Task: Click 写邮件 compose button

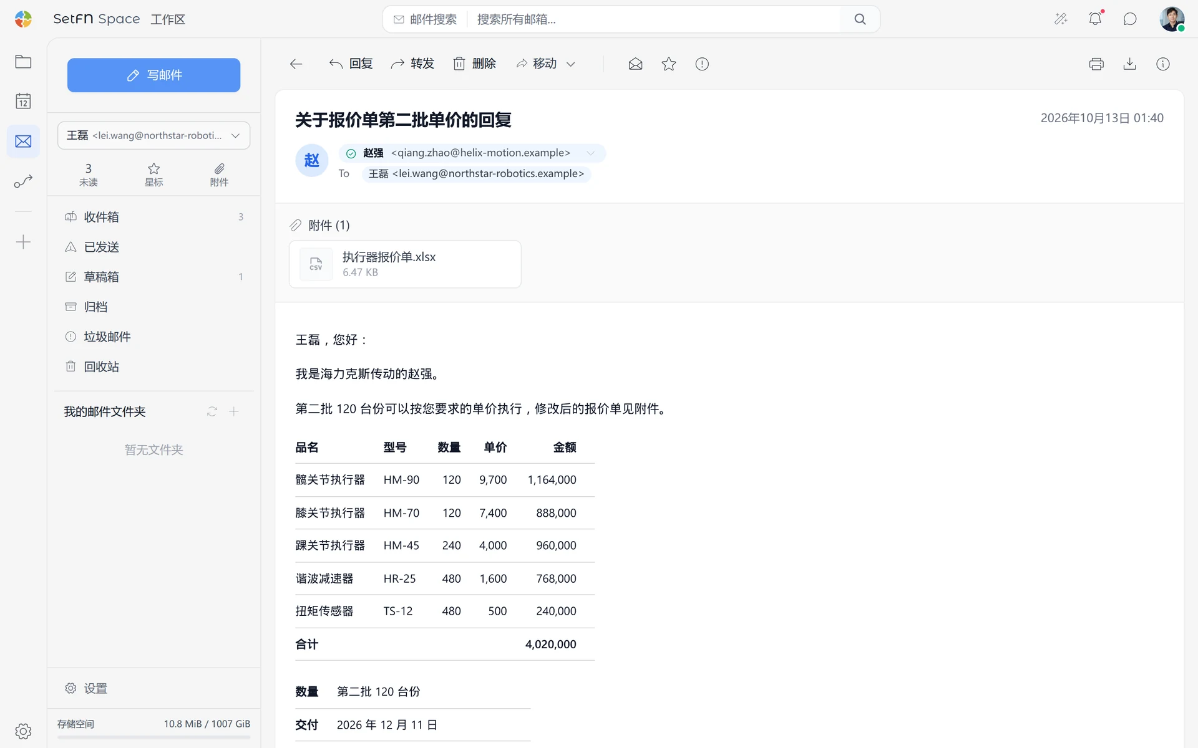Action: pyautogui.click(x=153, y=75)
